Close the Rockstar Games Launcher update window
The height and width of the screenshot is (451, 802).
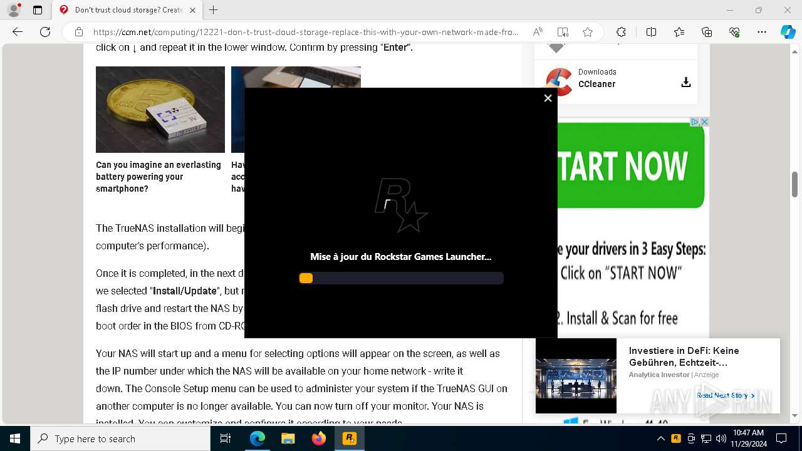pyautogui.click(x=548, y=98)
